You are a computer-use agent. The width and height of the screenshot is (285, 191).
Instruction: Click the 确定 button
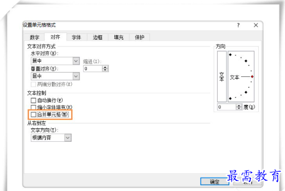point(215,181)
